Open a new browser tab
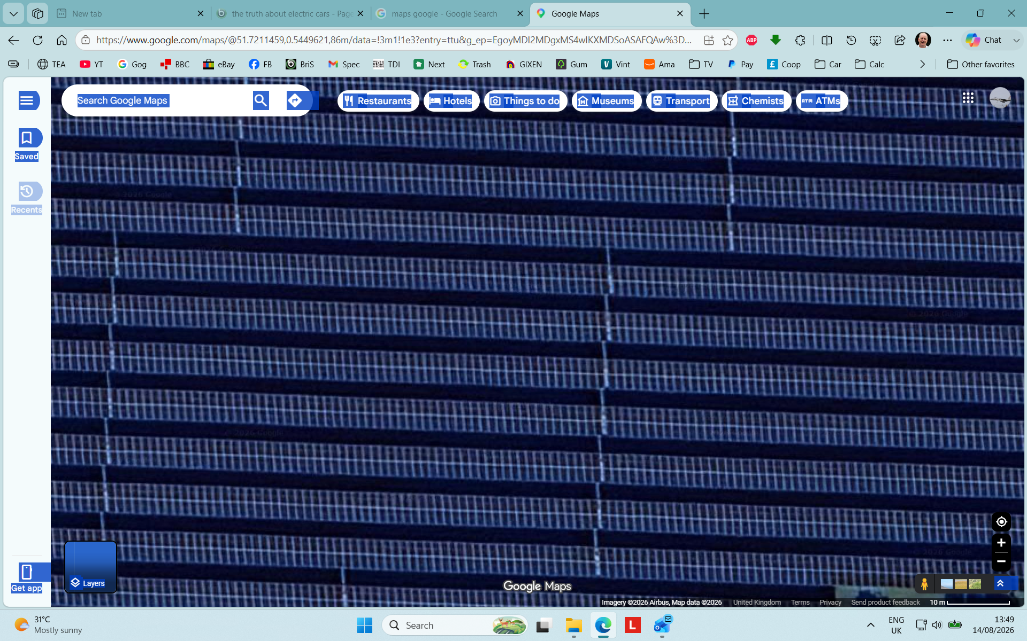Viewport: 1027px width, 641px height. point(704,13)
